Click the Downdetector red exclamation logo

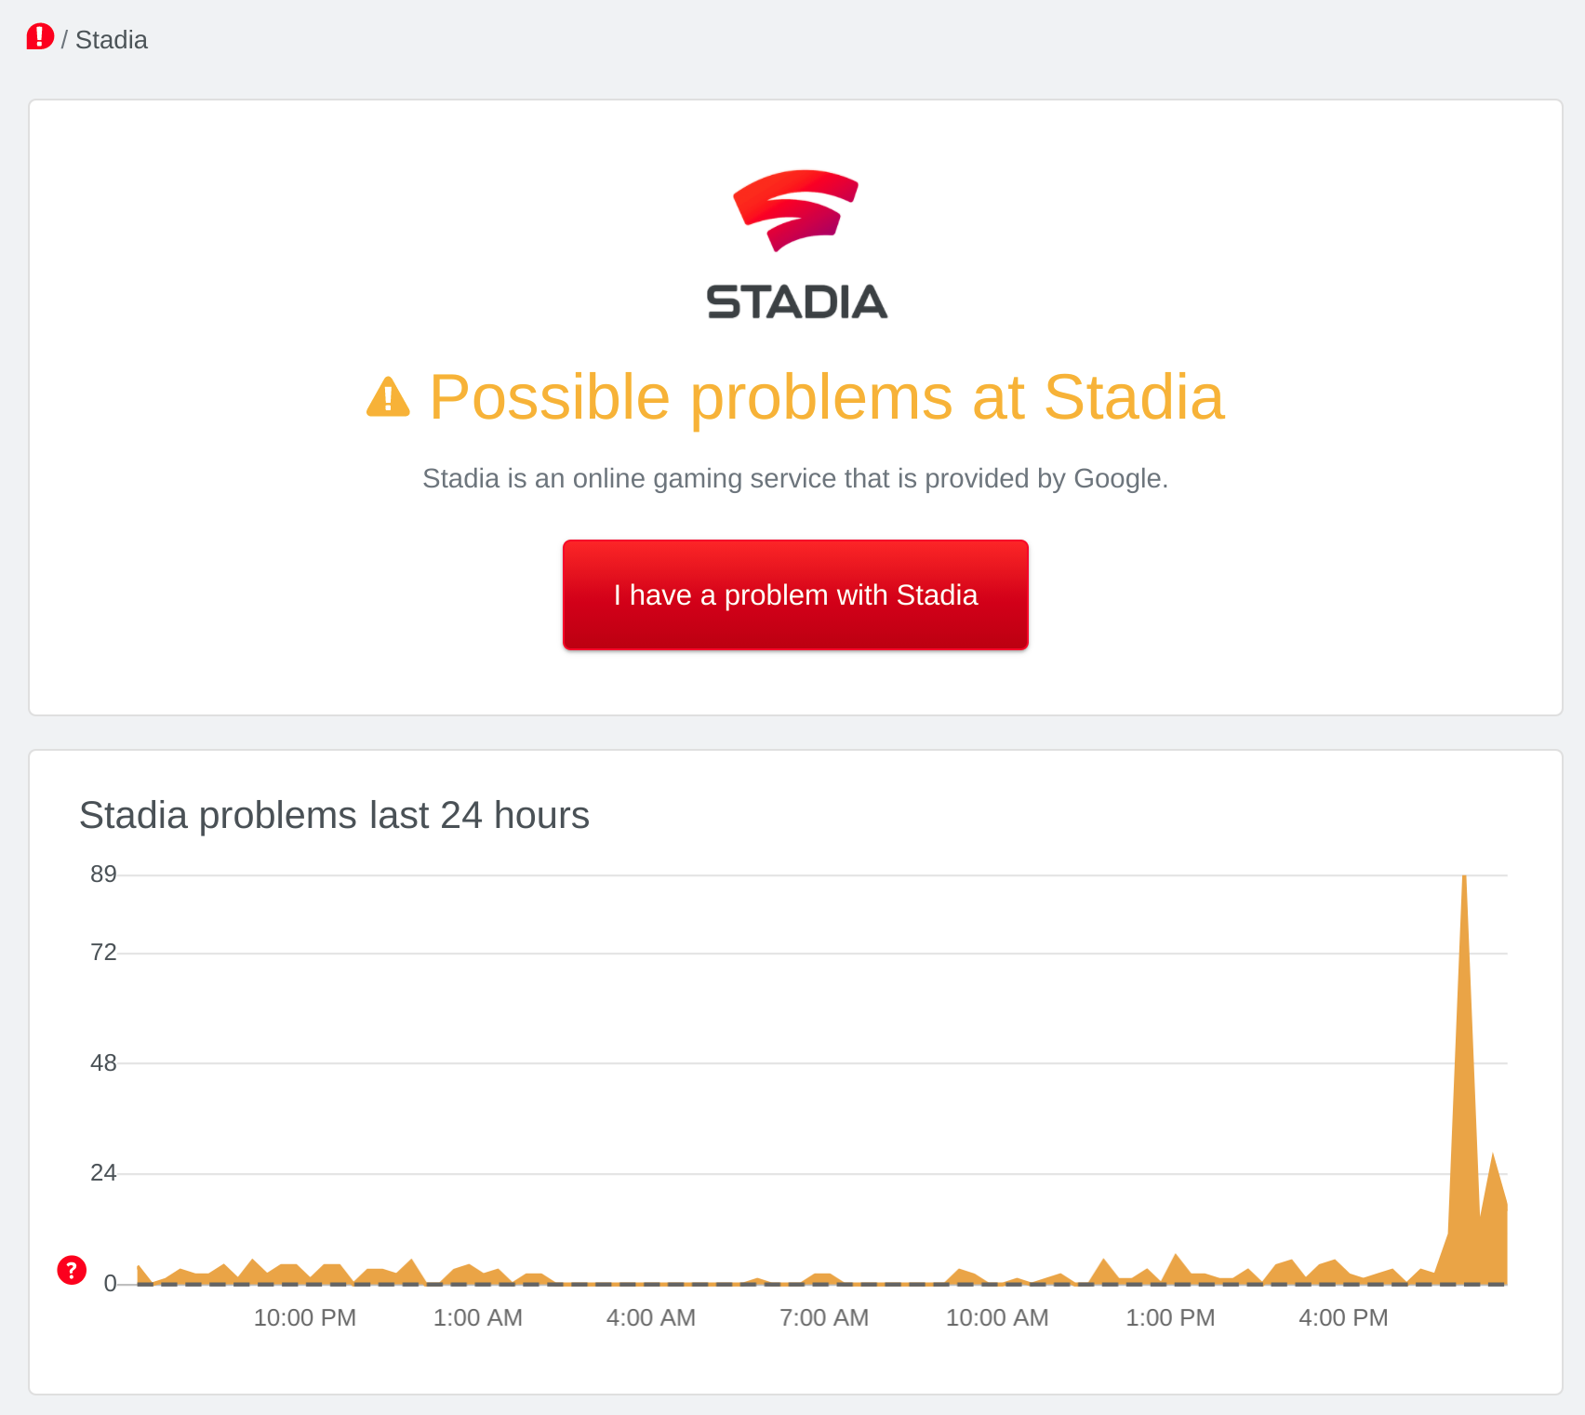click(40, 37)
